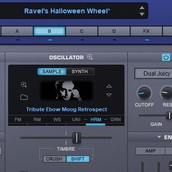Select the AMP envelope button
The image size is (172, 172).
tap(150, 151)
